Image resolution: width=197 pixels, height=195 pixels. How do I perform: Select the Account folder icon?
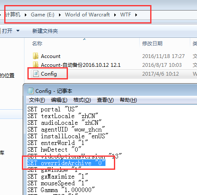(x=35, y=56)
